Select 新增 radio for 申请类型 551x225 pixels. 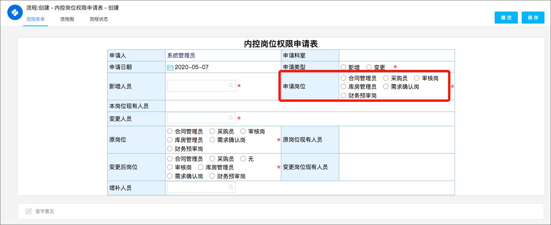pos(343,67)
